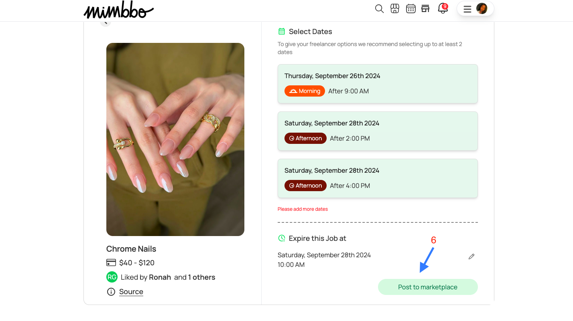
Task: Select Saturday card with After 2:00 PM
Action: (x=378, y=131)
